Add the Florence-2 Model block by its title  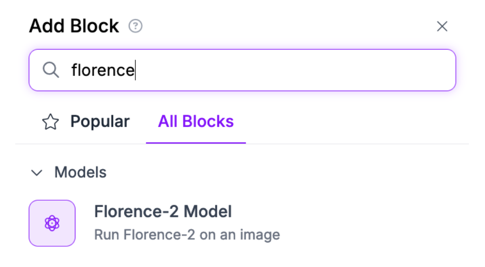pos(163,211)
